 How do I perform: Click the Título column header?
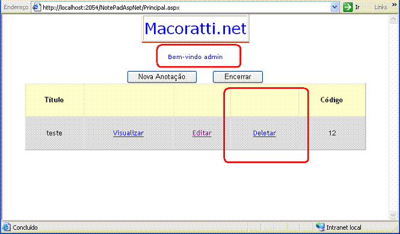[x=54, y=100]
